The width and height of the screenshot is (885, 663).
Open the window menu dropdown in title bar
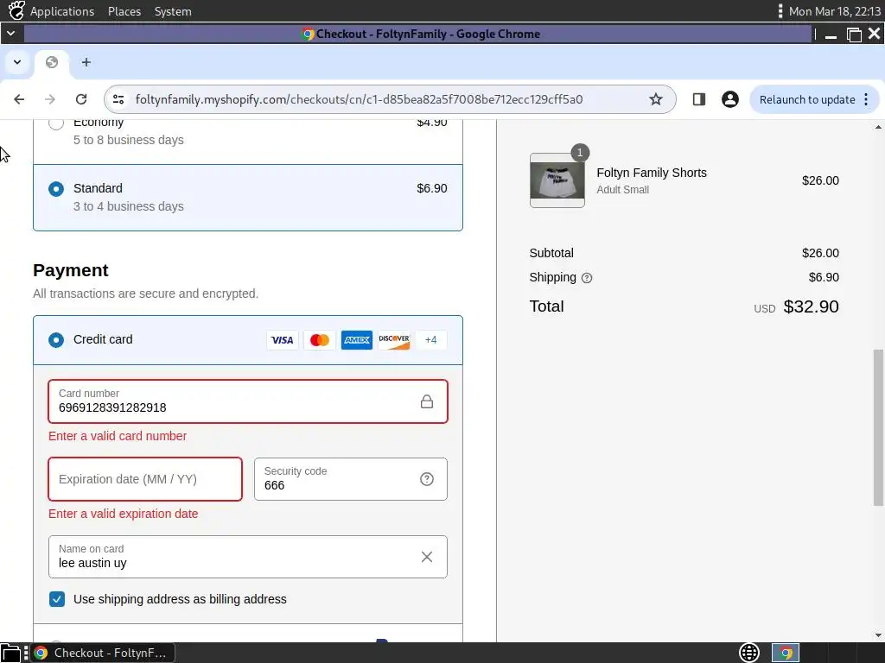click(x=10, y=34)
